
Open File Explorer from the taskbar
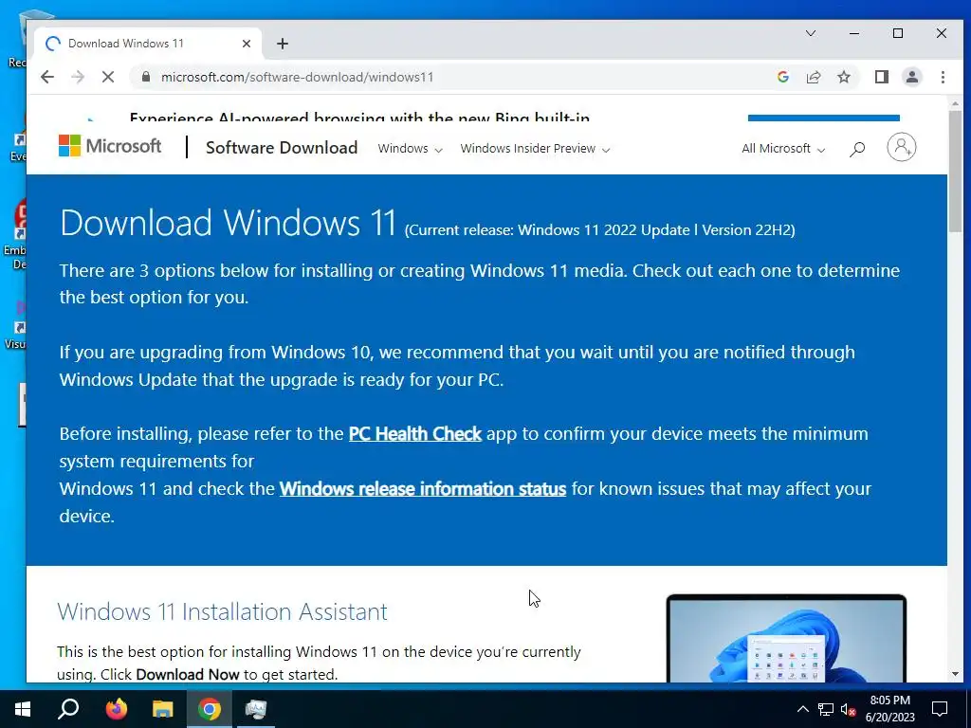tap(162, 709)
